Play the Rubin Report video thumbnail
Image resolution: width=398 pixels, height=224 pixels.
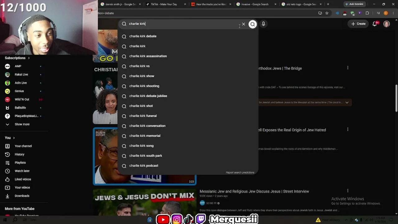point(145,156)
